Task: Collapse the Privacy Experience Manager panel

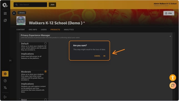Action: pos(170,36)
